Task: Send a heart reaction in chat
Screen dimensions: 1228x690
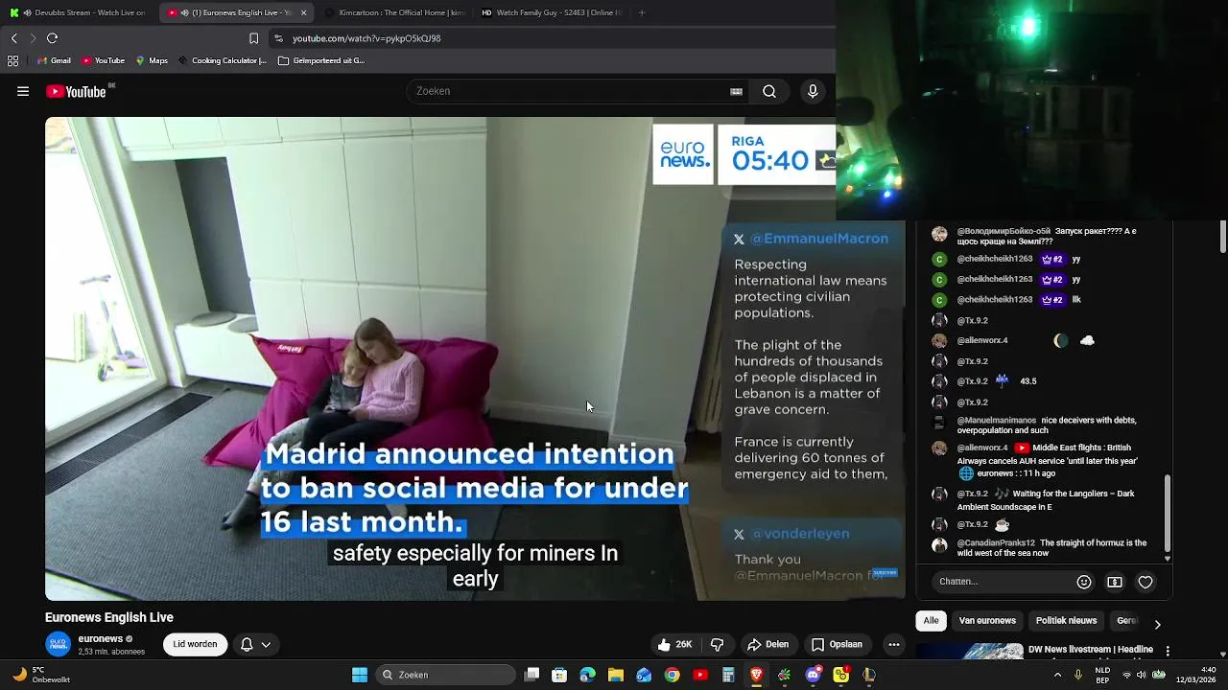Action: pyautogui.click(x=1145, y=582)
